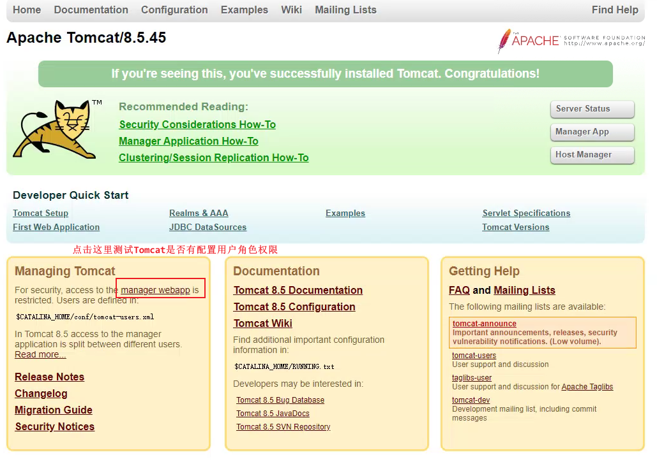Open Tomcat 8.5 SVN Repository link
The image size is (657, 462).
pyautogui.click(x=283, y=427)
